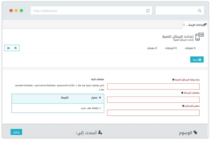Image resolution: width=211 pixels, height=141 pixels.
Task: Click the إعدادت الرسائل النصية page title
Action: click(x=178, y=36)
